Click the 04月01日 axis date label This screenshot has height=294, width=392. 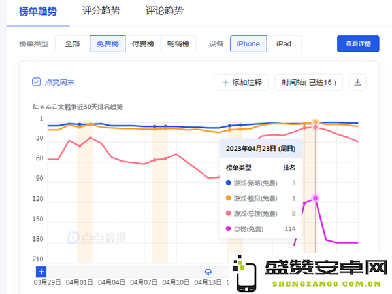(79, 282)
